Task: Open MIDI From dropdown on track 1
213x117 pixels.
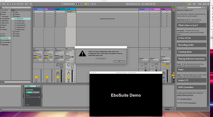Action: click(38, 52)
